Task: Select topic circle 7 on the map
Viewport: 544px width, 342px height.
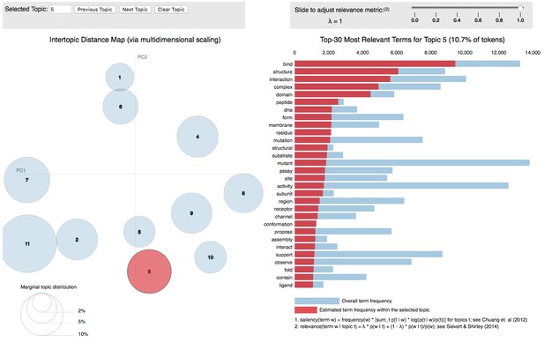Action: pyautogui.click(x=26, y=180)
